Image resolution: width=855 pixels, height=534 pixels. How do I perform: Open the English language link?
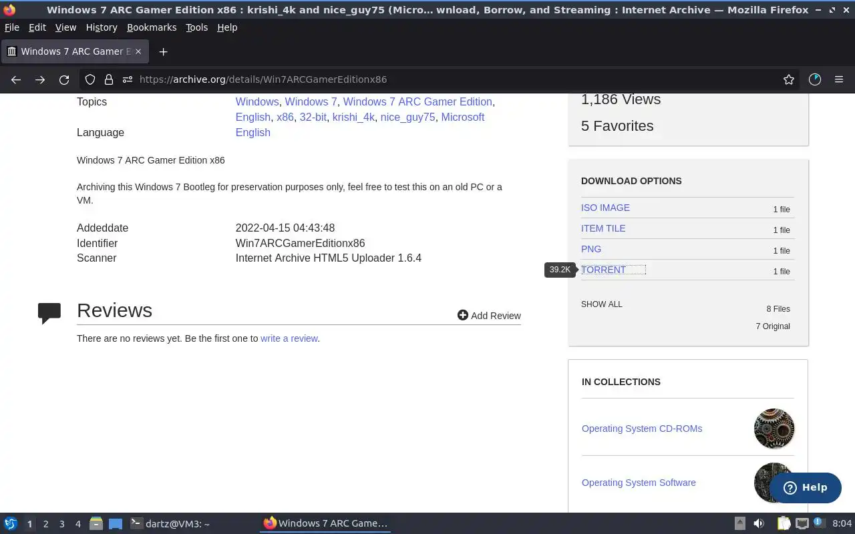tap(252, 132)
